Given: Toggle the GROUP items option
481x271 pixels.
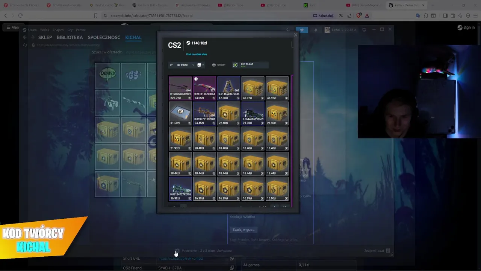Looking at the screenshot, I should (x=219, y=65).
